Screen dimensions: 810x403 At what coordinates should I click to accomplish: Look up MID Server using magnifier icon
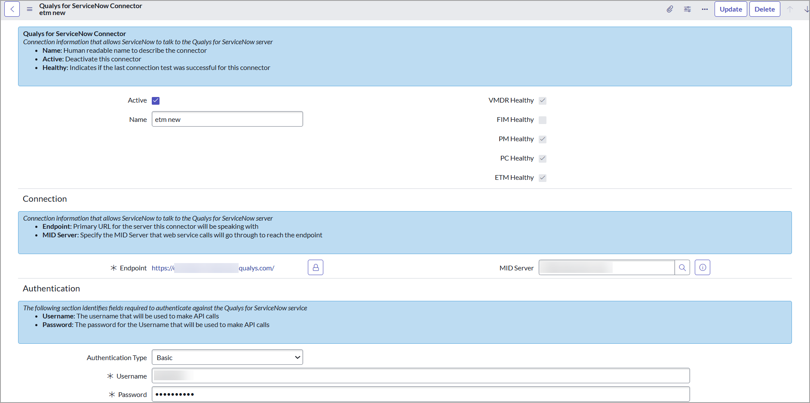coord(682,267)
